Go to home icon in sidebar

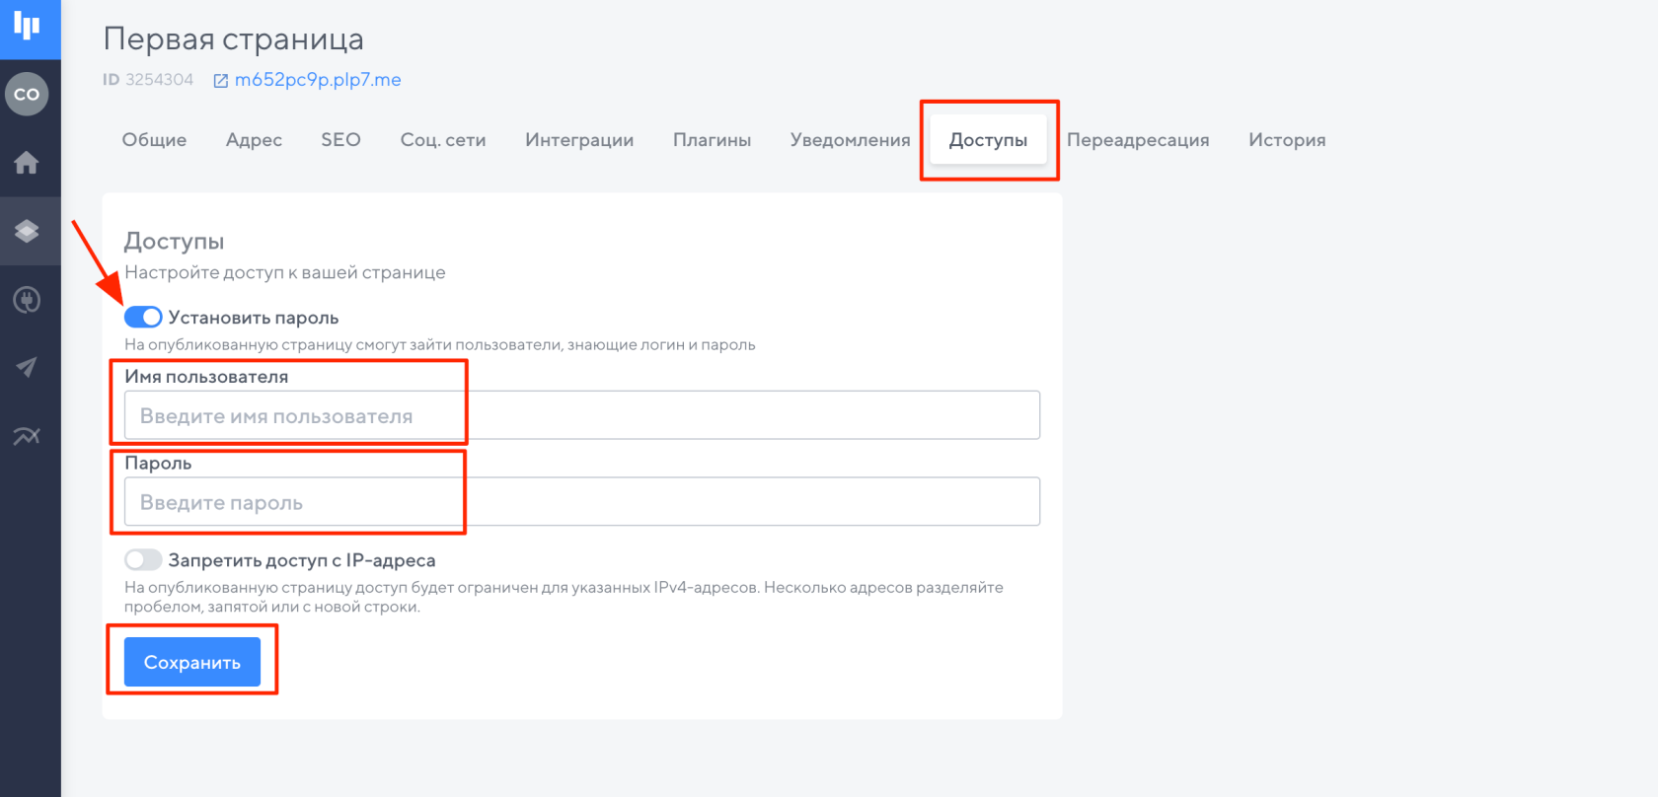pos(27,163)
